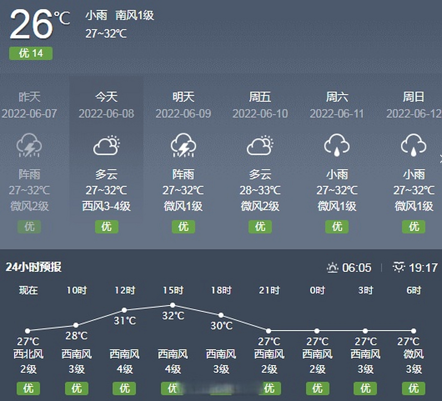Click the 优 badge under 现在 column
Screen dimensions: 442x401
pyautogui.click(x=28, y=388)
